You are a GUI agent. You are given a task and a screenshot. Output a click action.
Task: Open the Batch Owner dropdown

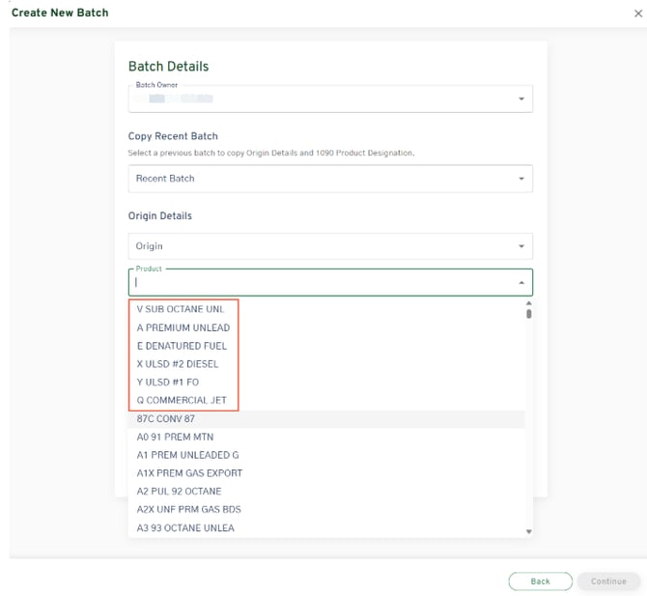pyautogui.click(x=521, y=99)
